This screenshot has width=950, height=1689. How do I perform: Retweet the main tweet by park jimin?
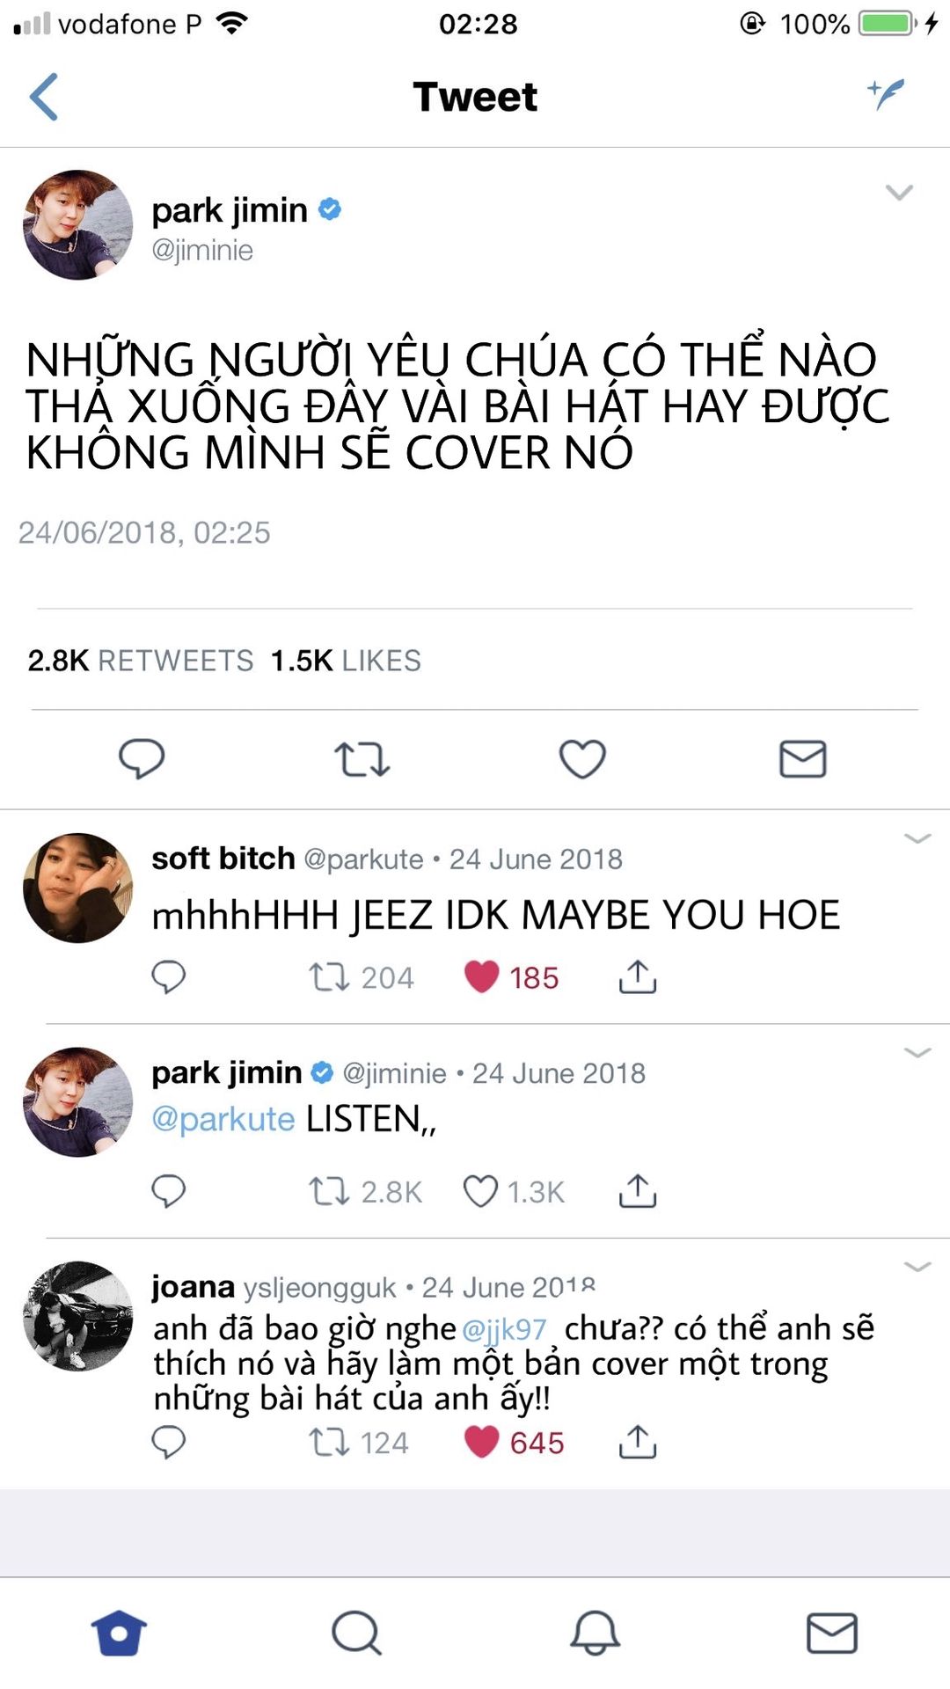click(362, 759)
